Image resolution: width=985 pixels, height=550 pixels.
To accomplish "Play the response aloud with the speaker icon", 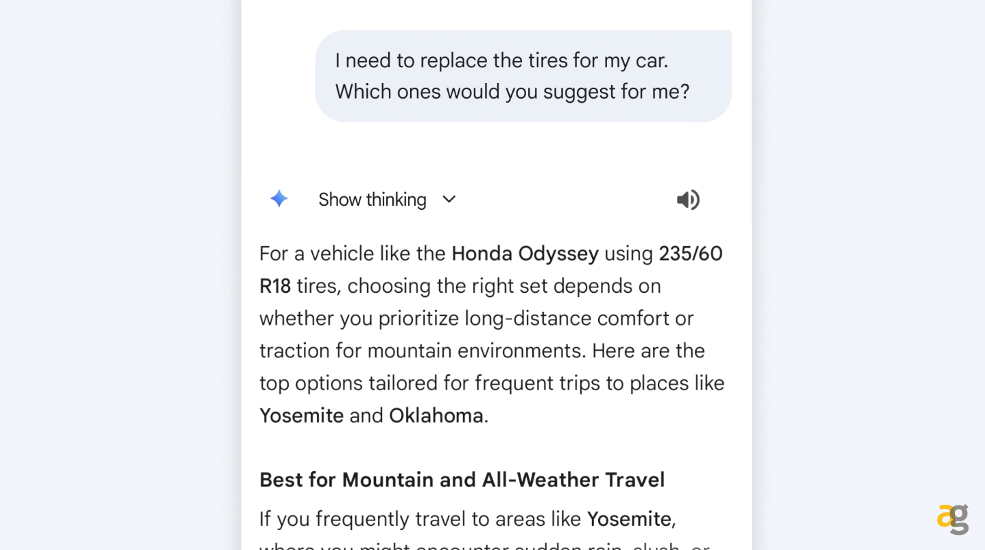I will coord(688,200).
